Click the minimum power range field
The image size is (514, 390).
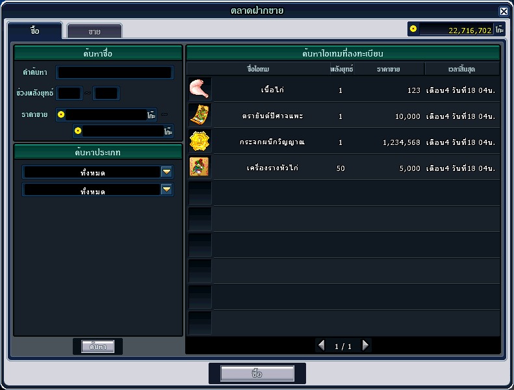[x=69, y=93]
